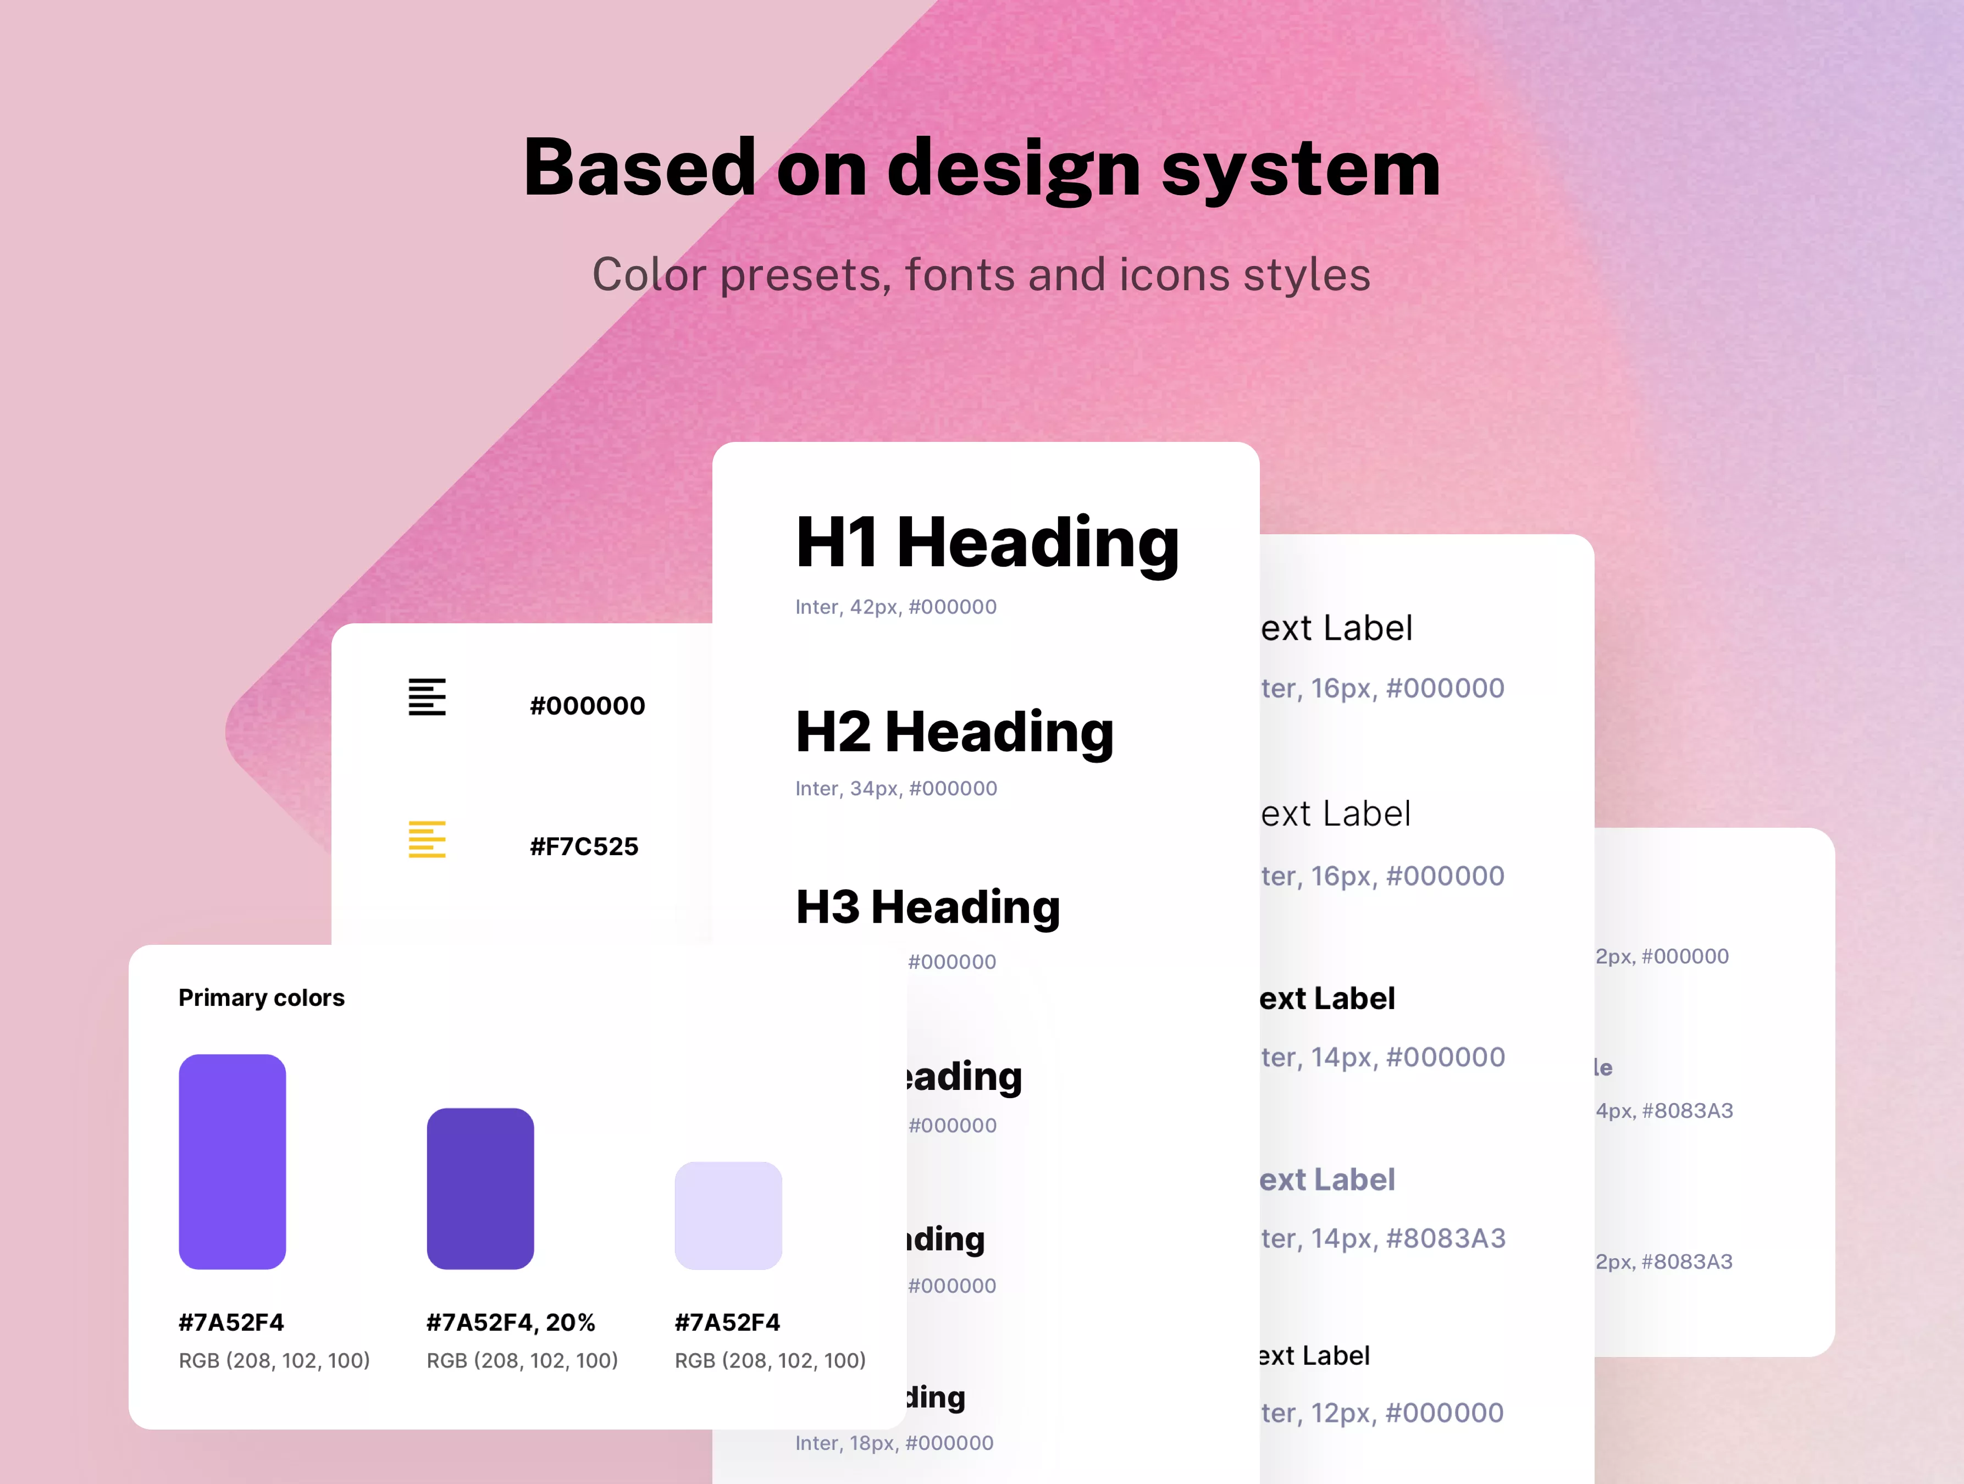The height and width of the screenshot is (1484, 1964).
Task: Select the solid purple #7A52F4 swatch
Action: (x=232, y=1162)
